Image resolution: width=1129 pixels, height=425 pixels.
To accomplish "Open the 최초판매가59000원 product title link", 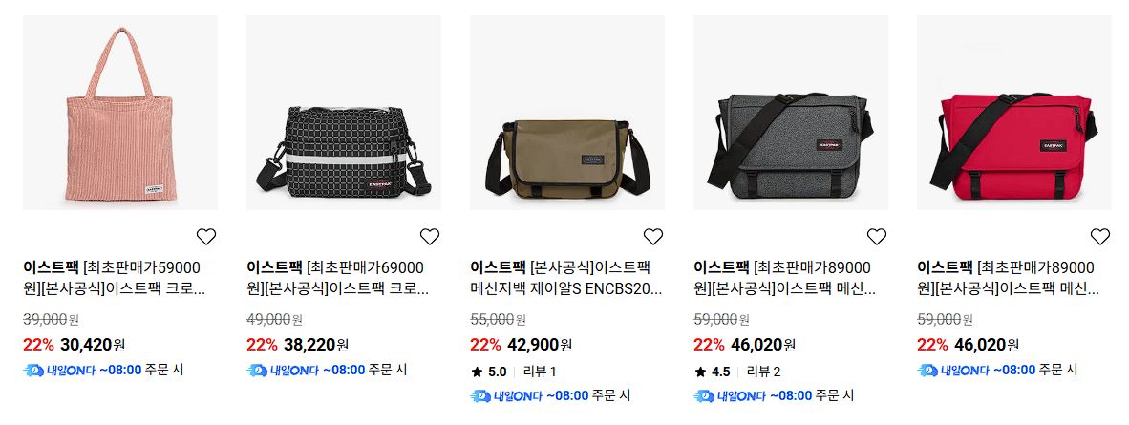I will pyautogui.click(x=114, y=279).
